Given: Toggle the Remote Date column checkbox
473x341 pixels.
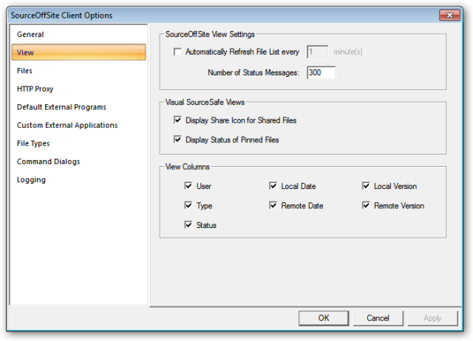Looking at the screenshot, I should tap(273, 205).
